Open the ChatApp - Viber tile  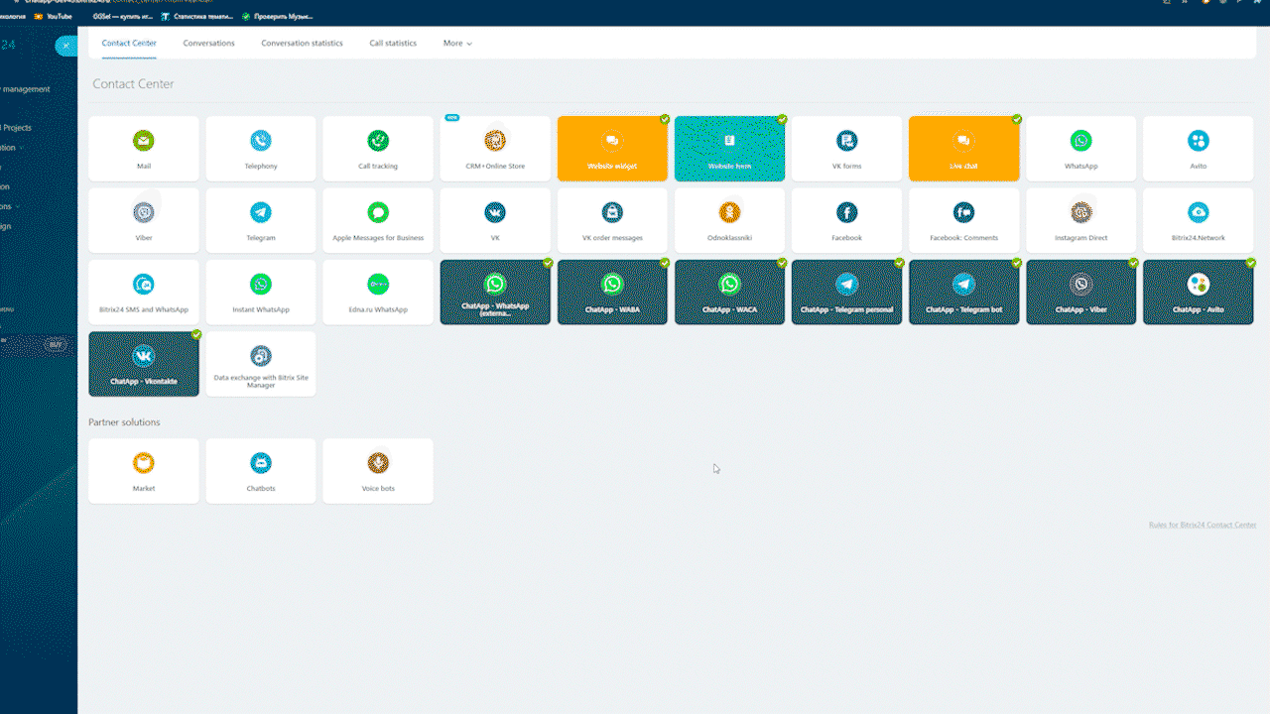coord(1080,292)
